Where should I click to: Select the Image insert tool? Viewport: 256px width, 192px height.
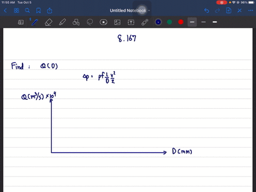pyautogui.click(x=117, y=22)
